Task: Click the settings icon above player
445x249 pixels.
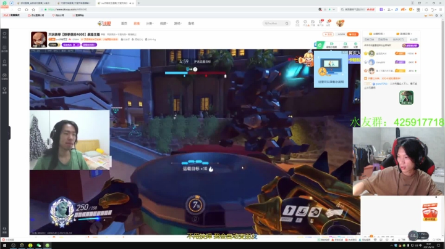Action: (x=355, y=45)
